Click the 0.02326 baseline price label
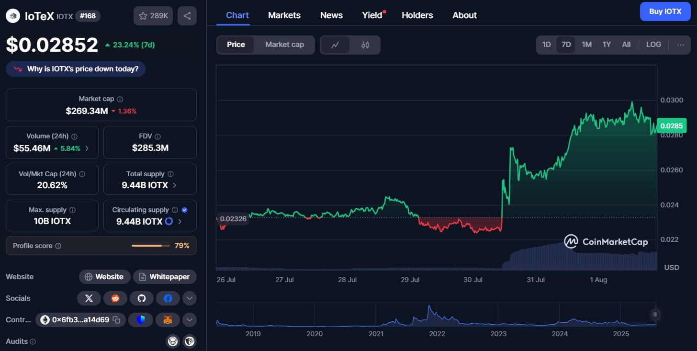The width and height of the screenshot is (697, 351). point(233,219)
